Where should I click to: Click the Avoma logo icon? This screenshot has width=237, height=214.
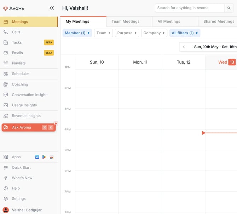pyautogui.click(x=6, y=8)
